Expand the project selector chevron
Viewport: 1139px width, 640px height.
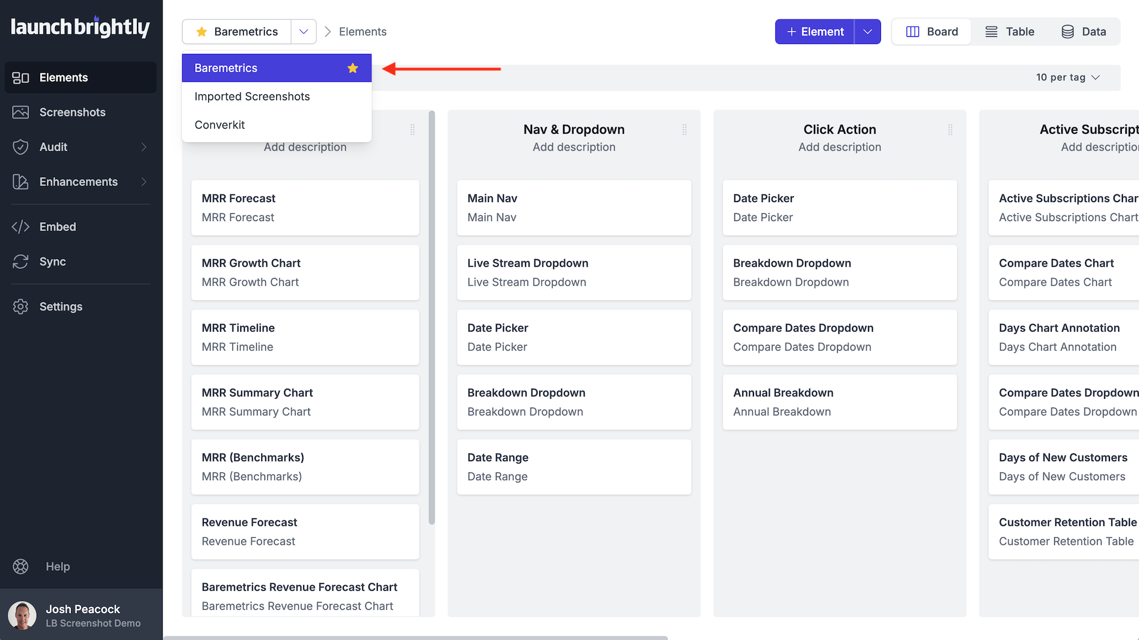pyautogui.click(x=303, y=31)
